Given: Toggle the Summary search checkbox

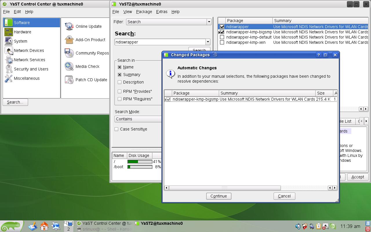Looking at the screenshot, I should tap(119, 75).
